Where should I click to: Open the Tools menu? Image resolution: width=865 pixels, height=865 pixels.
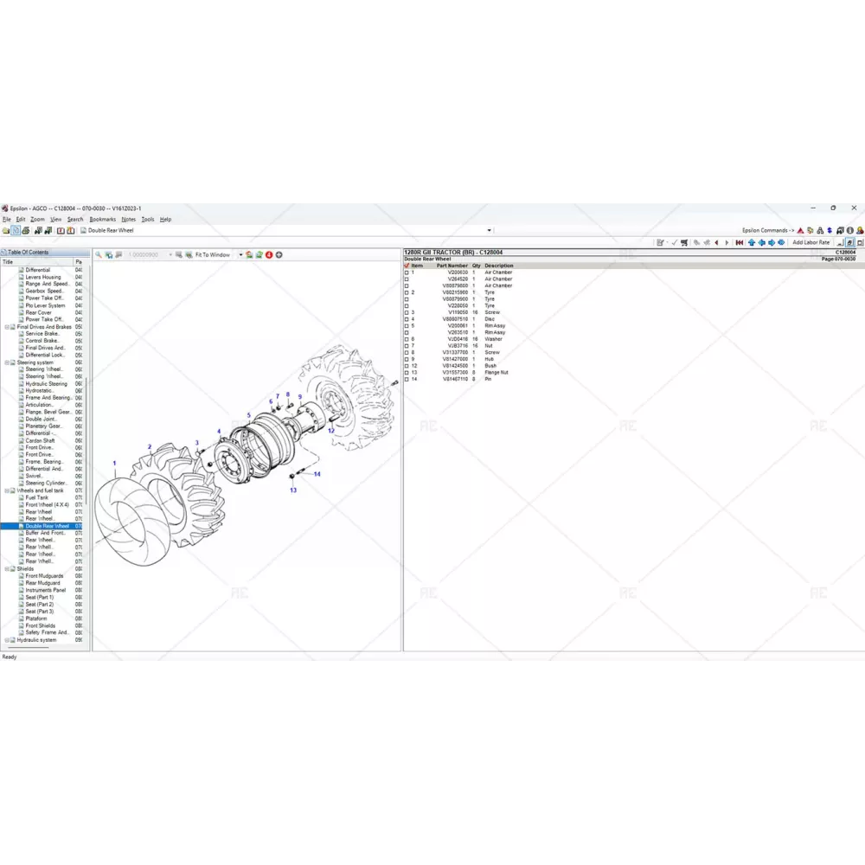148,220
